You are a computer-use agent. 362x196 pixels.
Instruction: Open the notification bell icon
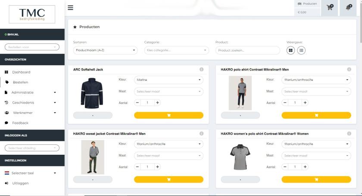pyautogui.click(x=348, y=8)
